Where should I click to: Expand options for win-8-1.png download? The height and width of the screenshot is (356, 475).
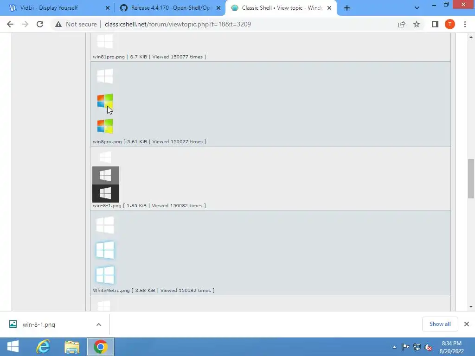[99, 324]
